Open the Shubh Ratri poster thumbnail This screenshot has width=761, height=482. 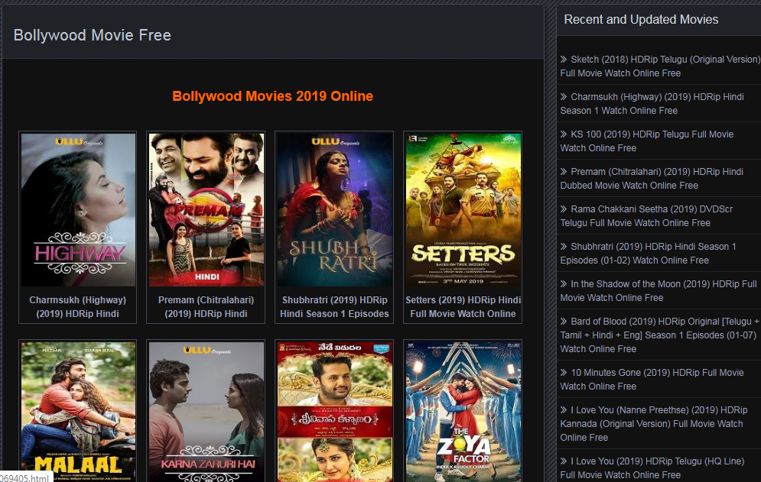pos(335,209)
